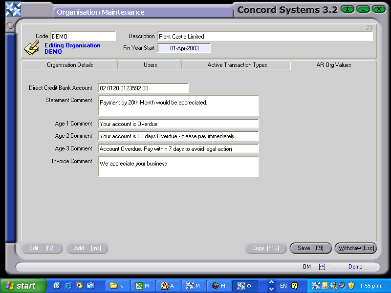Save changes with the Save [F9] button
Viewport: 391px width, 293px height.
click(310, 248)
